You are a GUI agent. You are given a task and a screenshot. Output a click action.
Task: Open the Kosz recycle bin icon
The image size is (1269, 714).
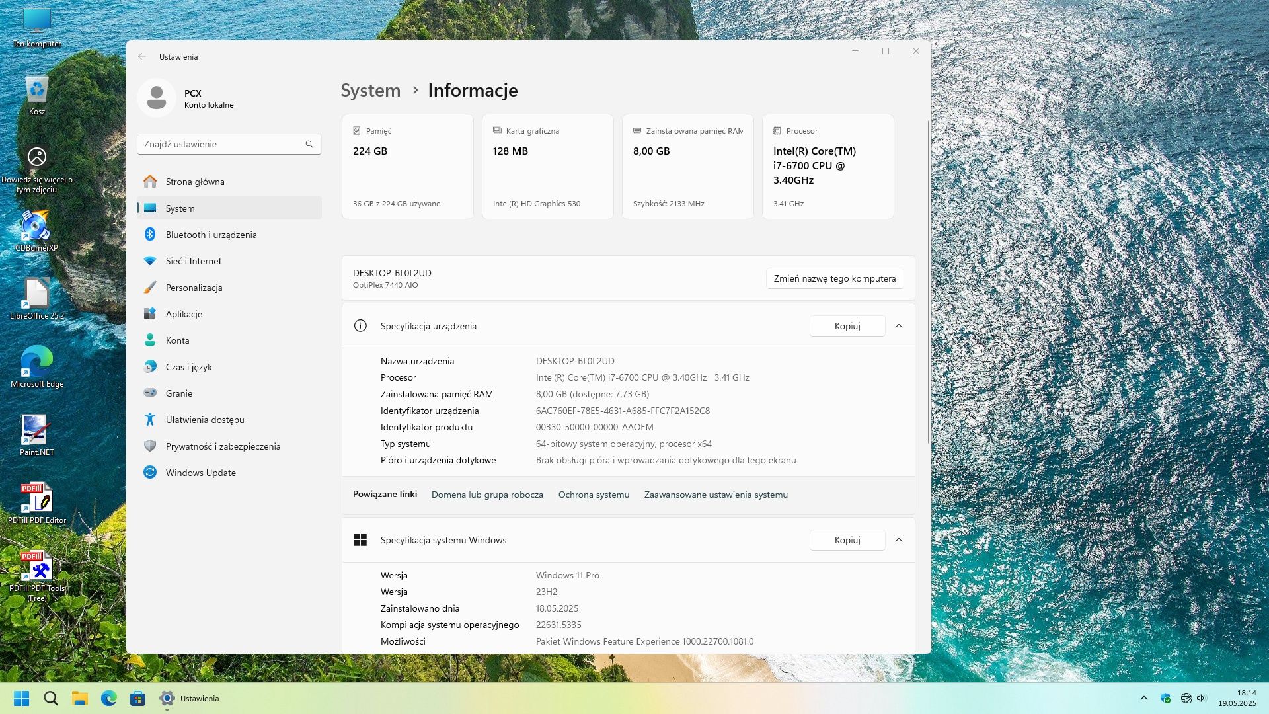coord(37,96)
